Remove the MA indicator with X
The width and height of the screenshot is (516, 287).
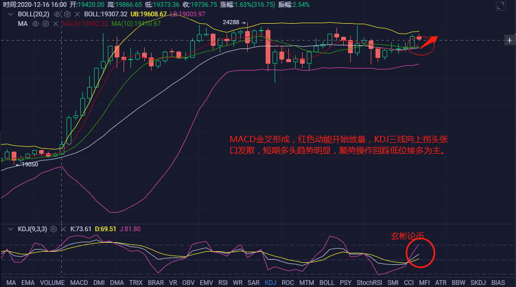click(x=57, y=24)
